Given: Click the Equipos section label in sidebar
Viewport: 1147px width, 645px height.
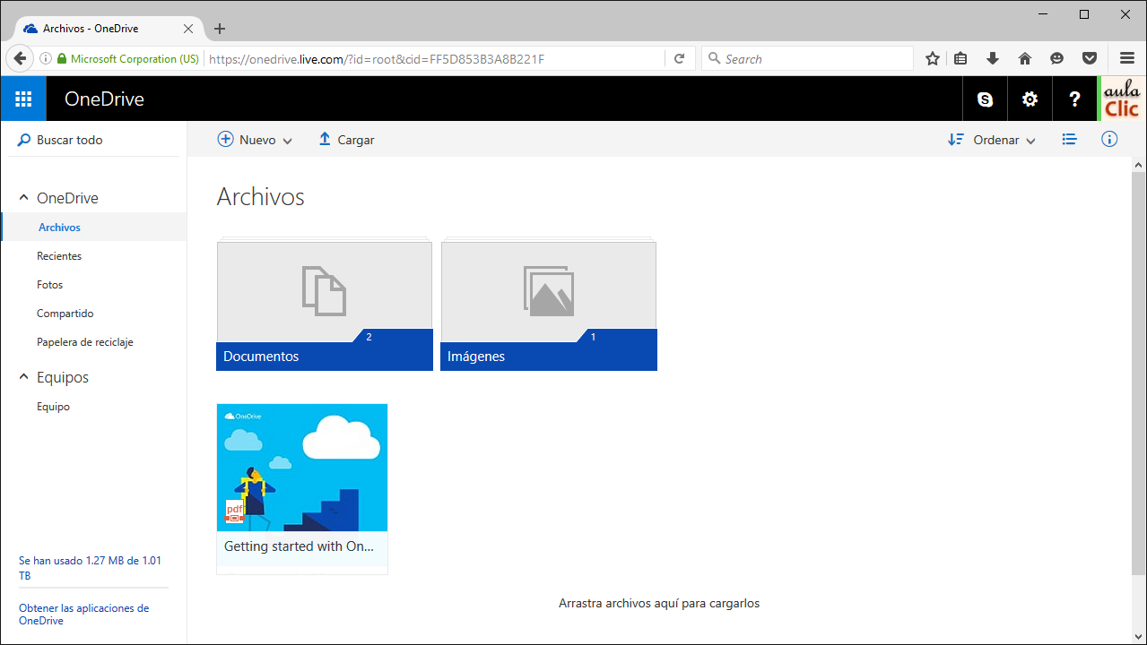Looking at the screenshot, I should coord(63,377).
